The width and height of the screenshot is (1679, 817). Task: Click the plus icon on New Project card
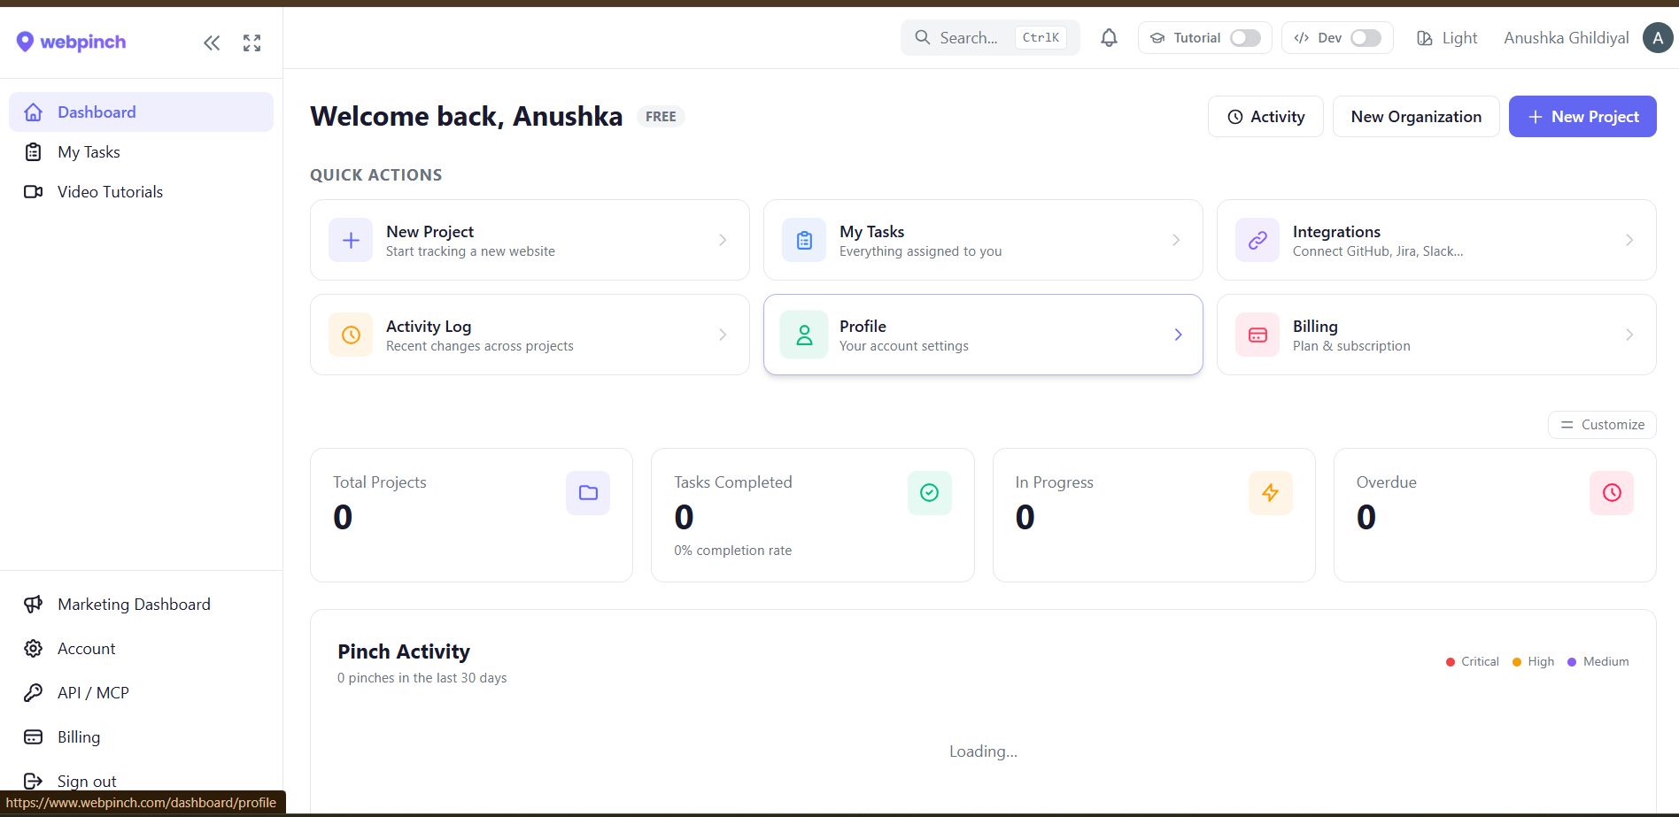click(351, 240)
